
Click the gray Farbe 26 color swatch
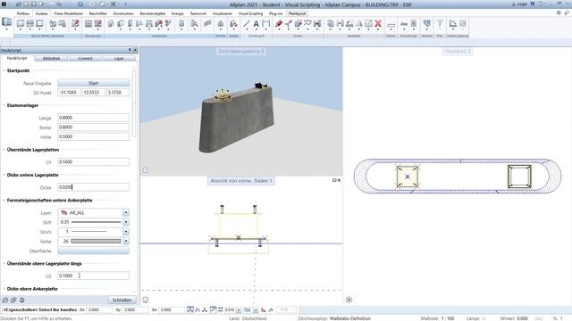click(96, 241)
